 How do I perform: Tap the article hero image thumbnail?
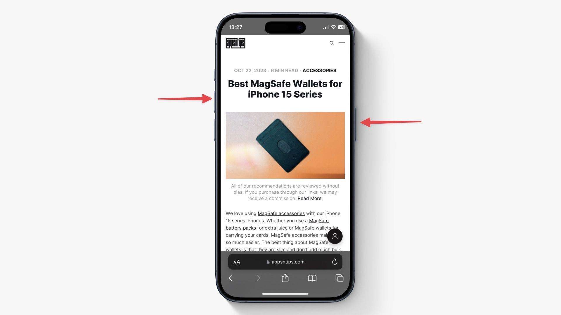285,145
